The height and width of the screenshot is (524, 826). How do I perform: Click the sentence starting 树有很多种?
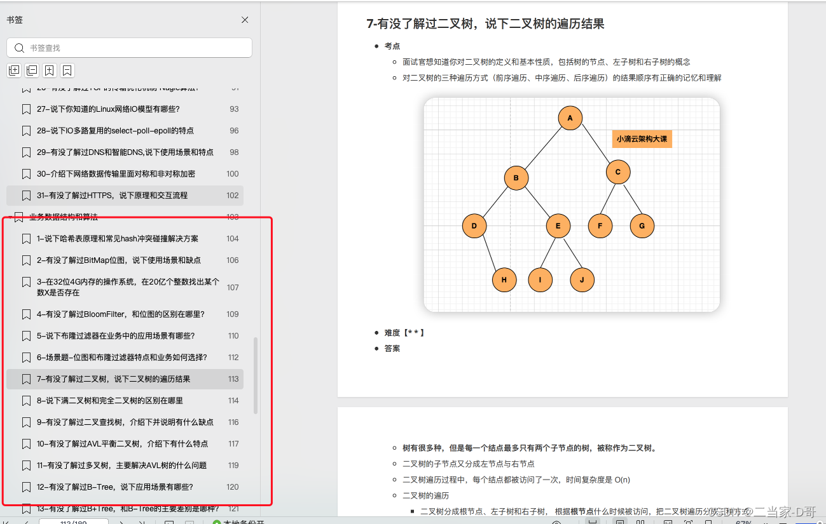click(x=529, y=448)
